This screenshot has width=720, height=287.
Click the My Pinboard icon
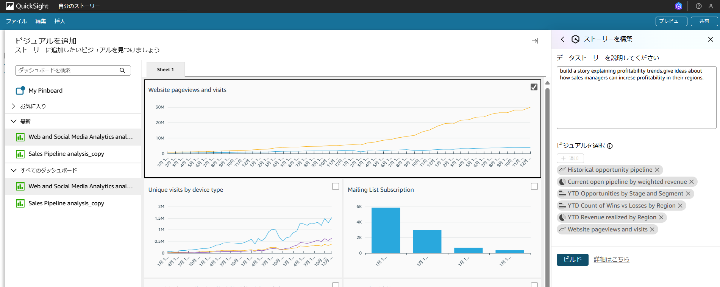[x=20, y=91]
